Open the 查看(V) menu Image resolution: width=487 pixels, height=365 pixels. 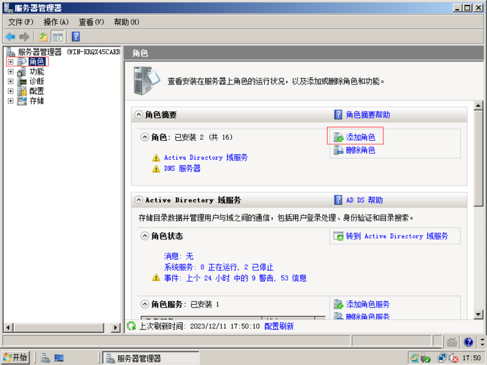[x=91, y=22]
